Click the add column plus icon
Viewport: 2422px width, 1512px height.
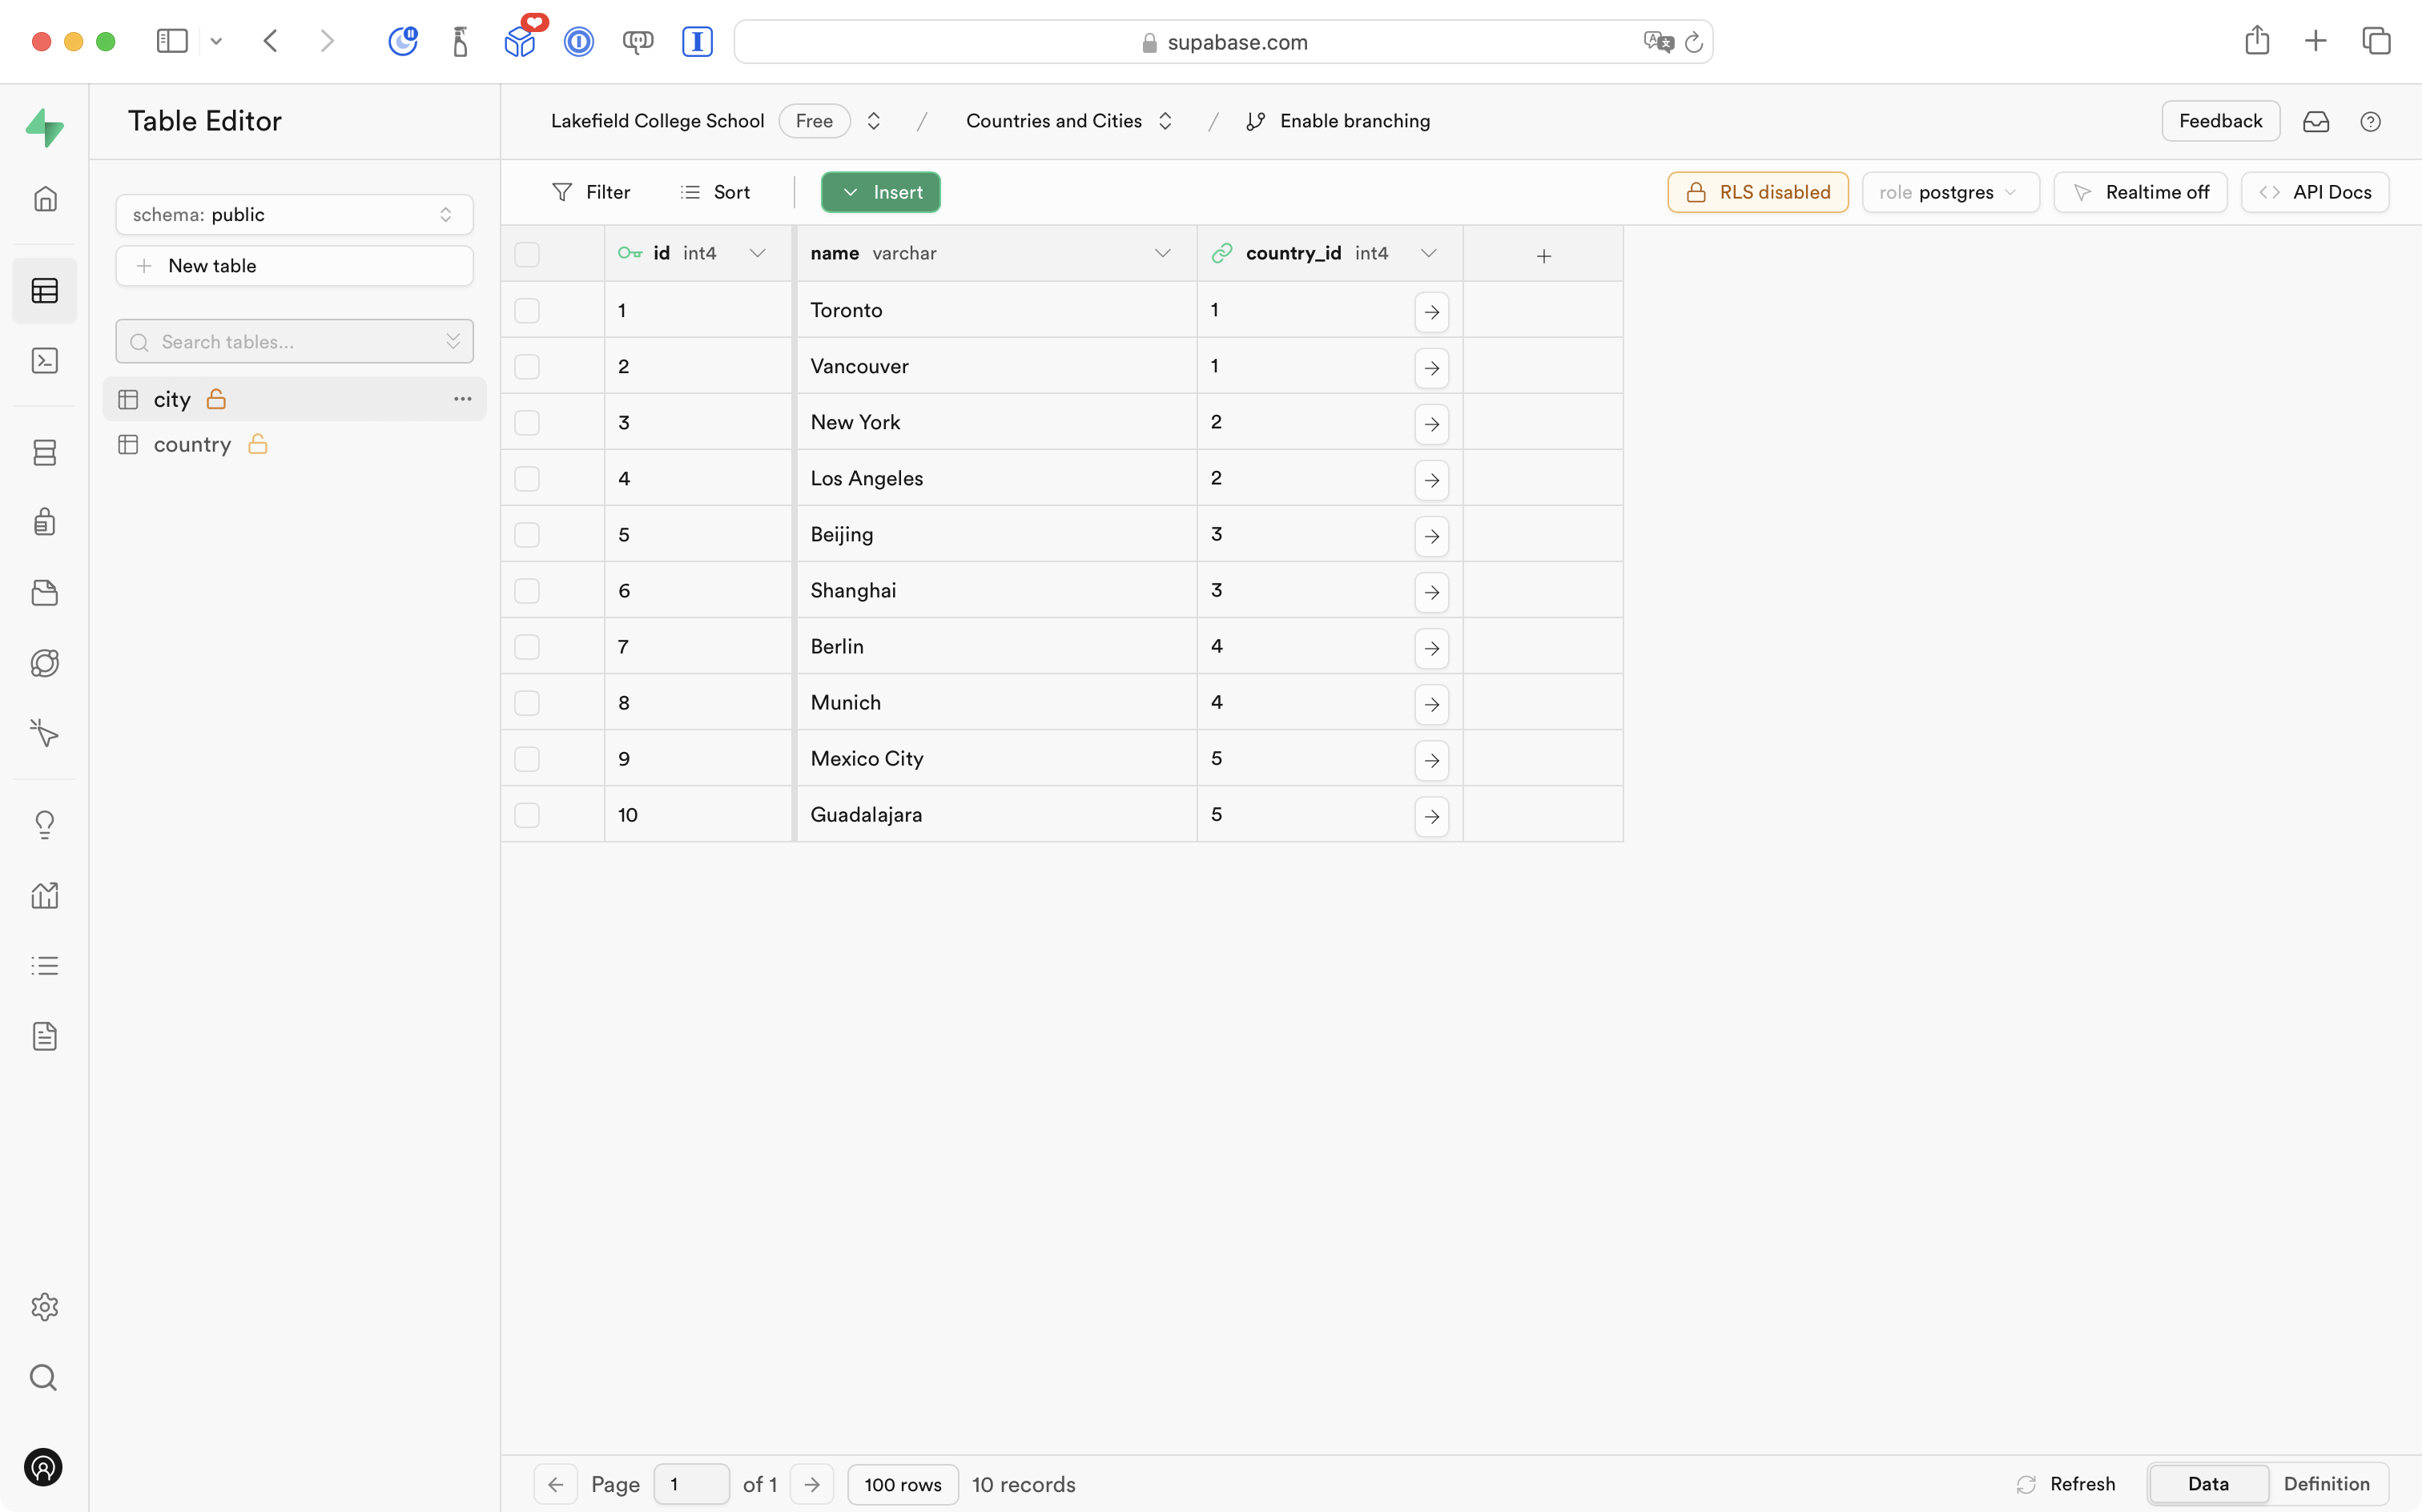pyautogui.click(x=1543, y=256)
